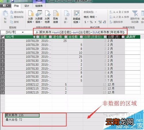The image size is (144, 130).
Task: Select row header 14
Action: pyautogui.click(x=3, y=93)
